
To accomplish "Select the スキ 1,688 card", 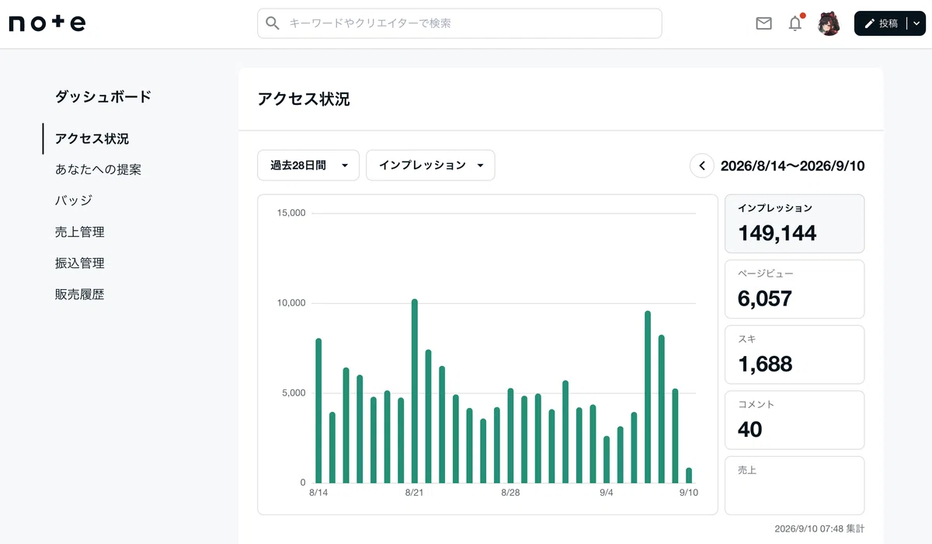I will tap(795, 354).
